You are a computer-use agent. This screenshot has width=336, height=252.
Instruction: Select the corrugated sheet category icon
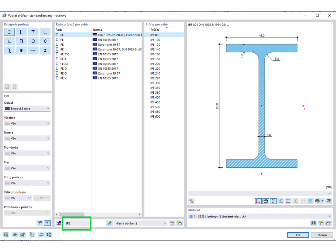[x=33, y=51]
